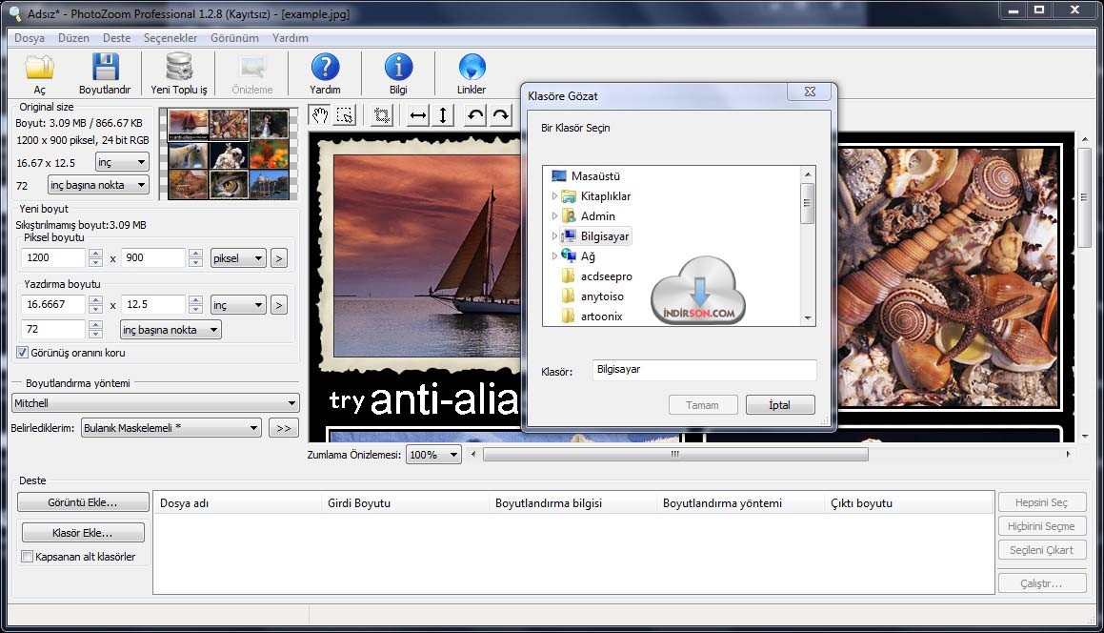This screenshot has width=1104, height=633.
Task: Select Admin in folder tree
Action: pyautogui.click(x=597, y=216)
